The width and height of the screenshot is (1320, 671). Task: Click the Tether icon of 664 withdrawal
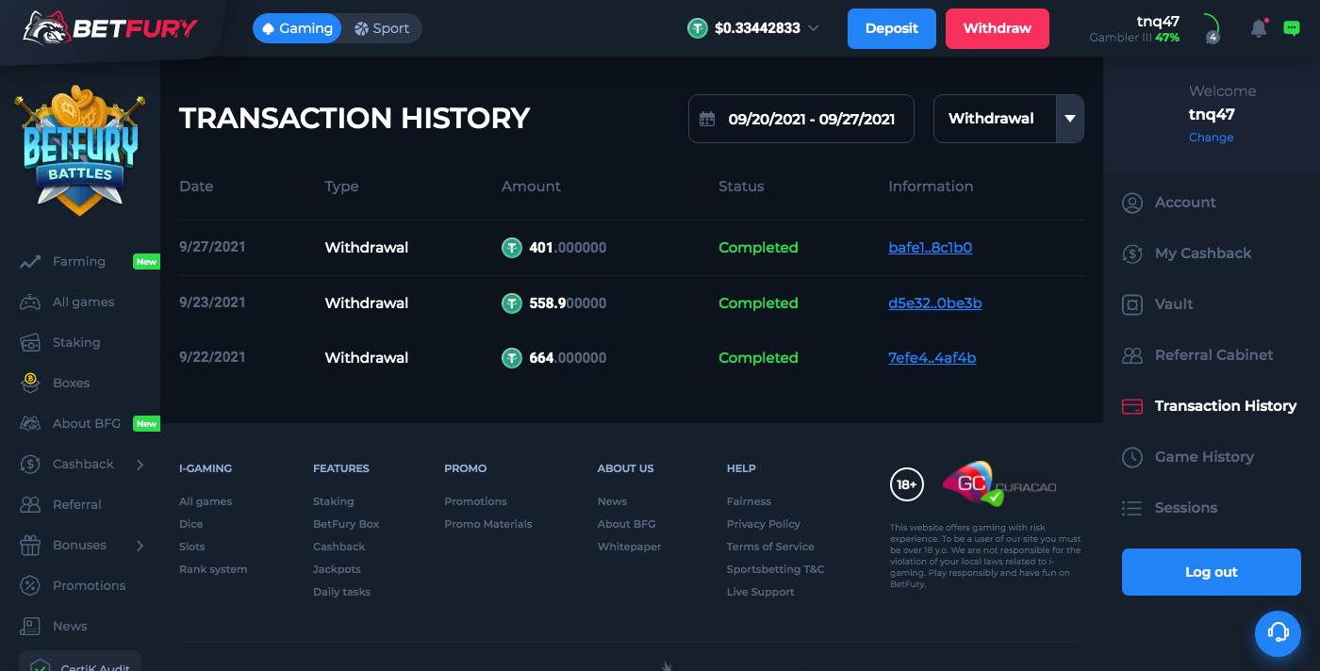tap(512, 358)
